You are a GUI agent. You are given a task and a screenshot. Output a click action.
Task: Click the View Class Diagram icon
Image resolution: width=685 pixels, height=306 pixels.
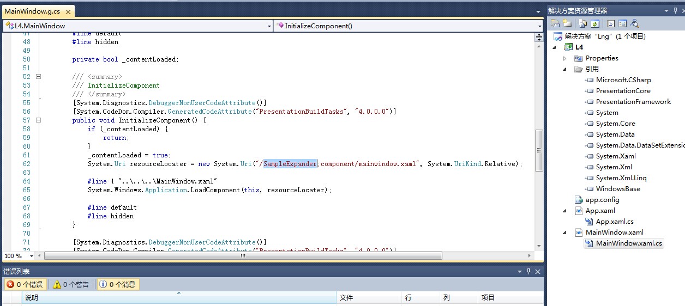coord(634,23)
